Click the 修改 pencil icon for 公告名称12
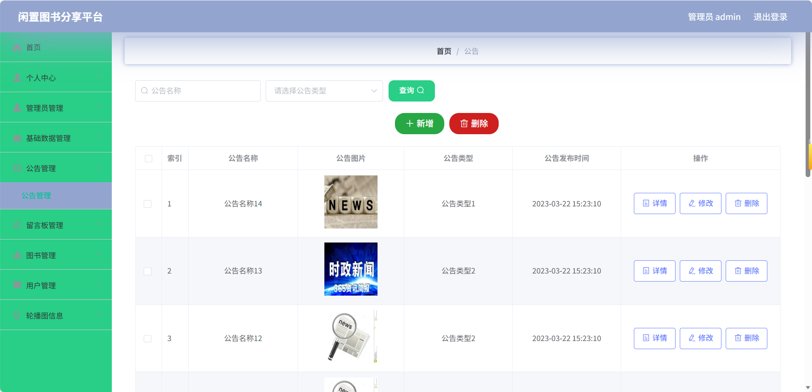The width and height of the screenshot is (812, 392). [692, 338]
